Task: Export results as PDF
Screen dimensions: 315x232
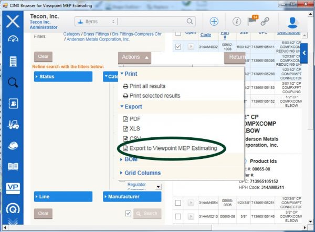Action: [x=132, y=119]
